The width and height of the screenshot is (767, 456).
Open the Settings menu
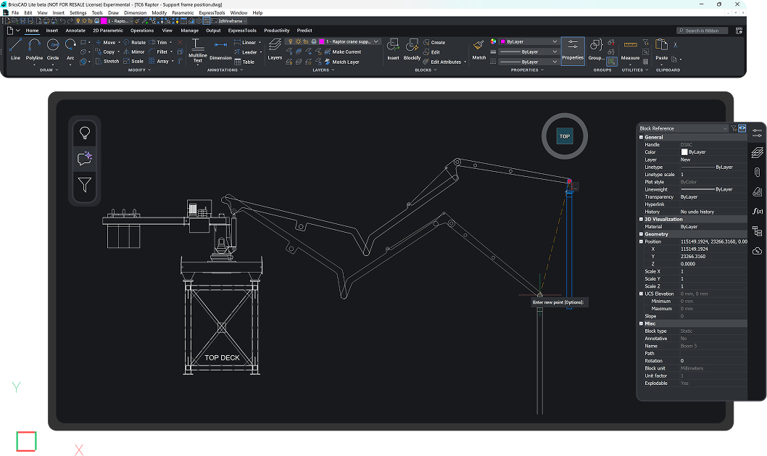(78, 13)
